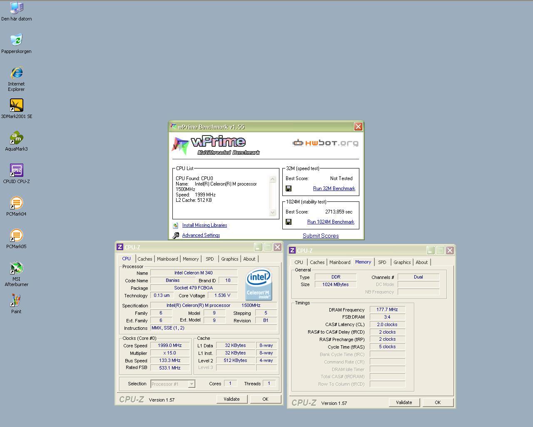533x427 pixels.
Task: Click the Level 2 cache 512 KBytes value
Action: pos(236,360)
